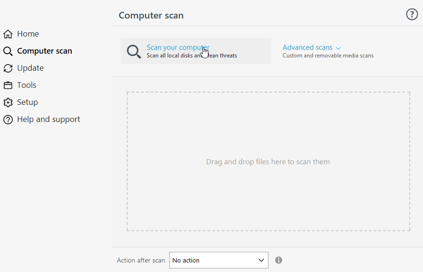Open the Update section
The image size is (423, 272).
coord(30,68)
